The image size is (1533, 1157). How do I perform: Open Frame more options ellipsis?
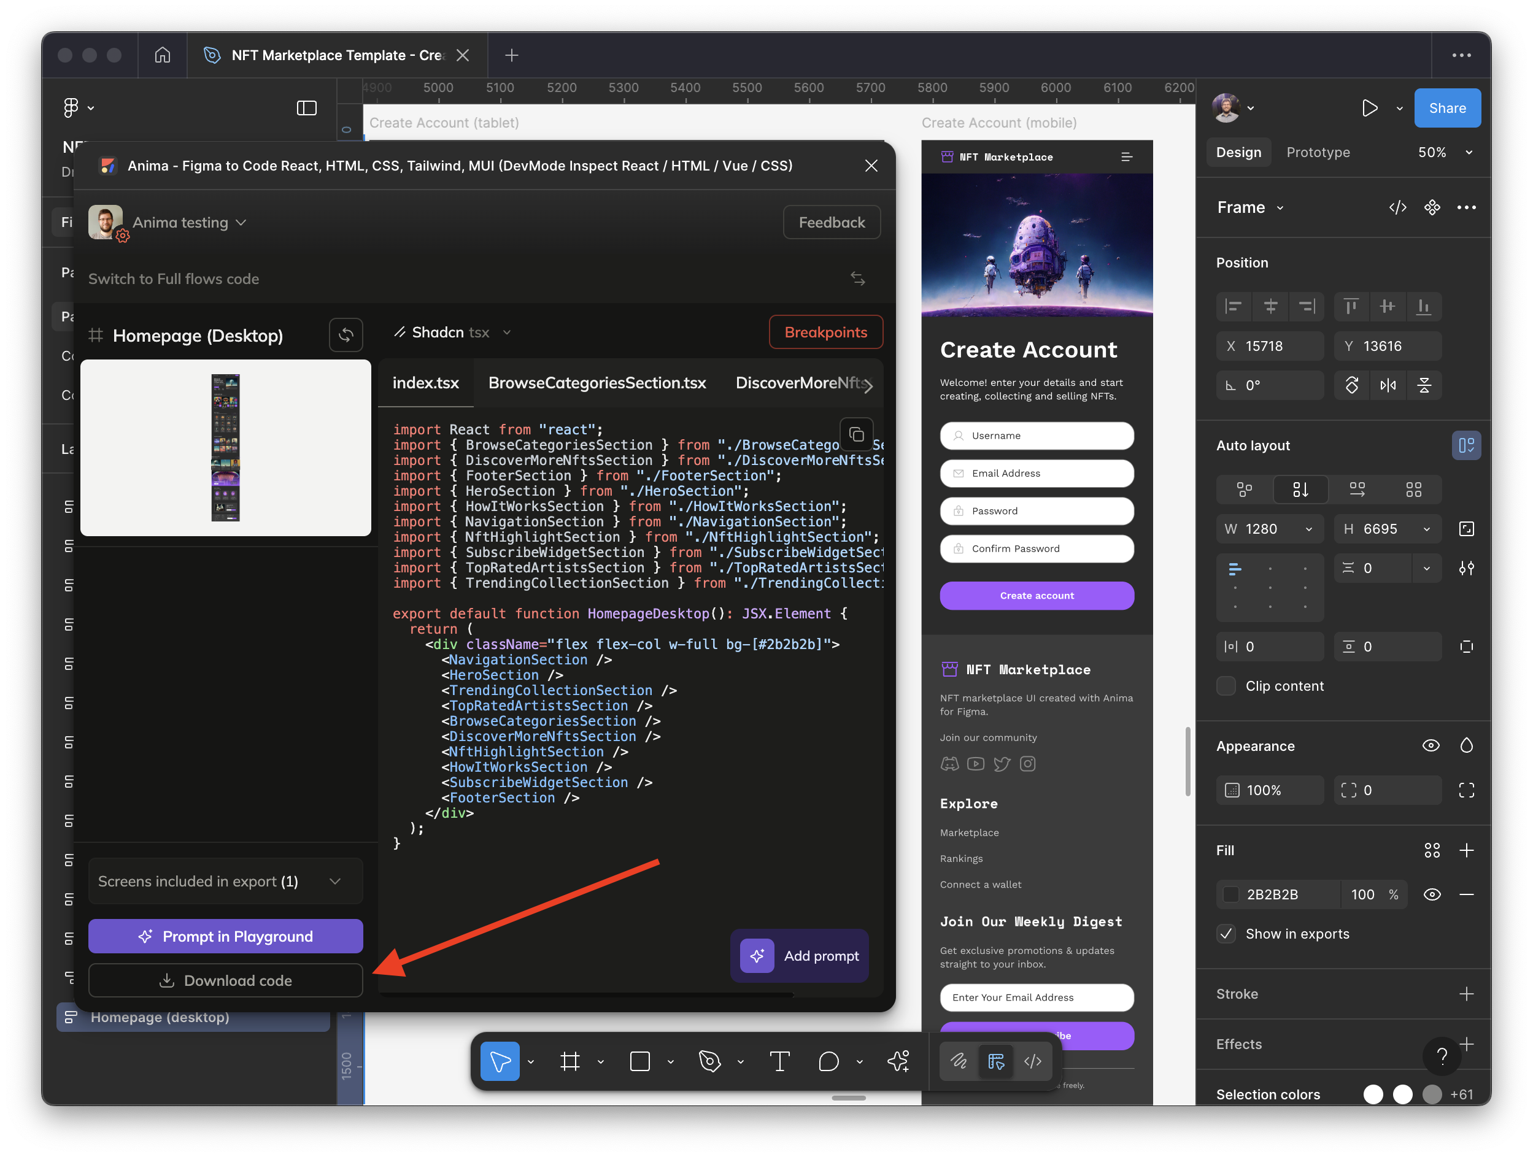pos(1467,207)
